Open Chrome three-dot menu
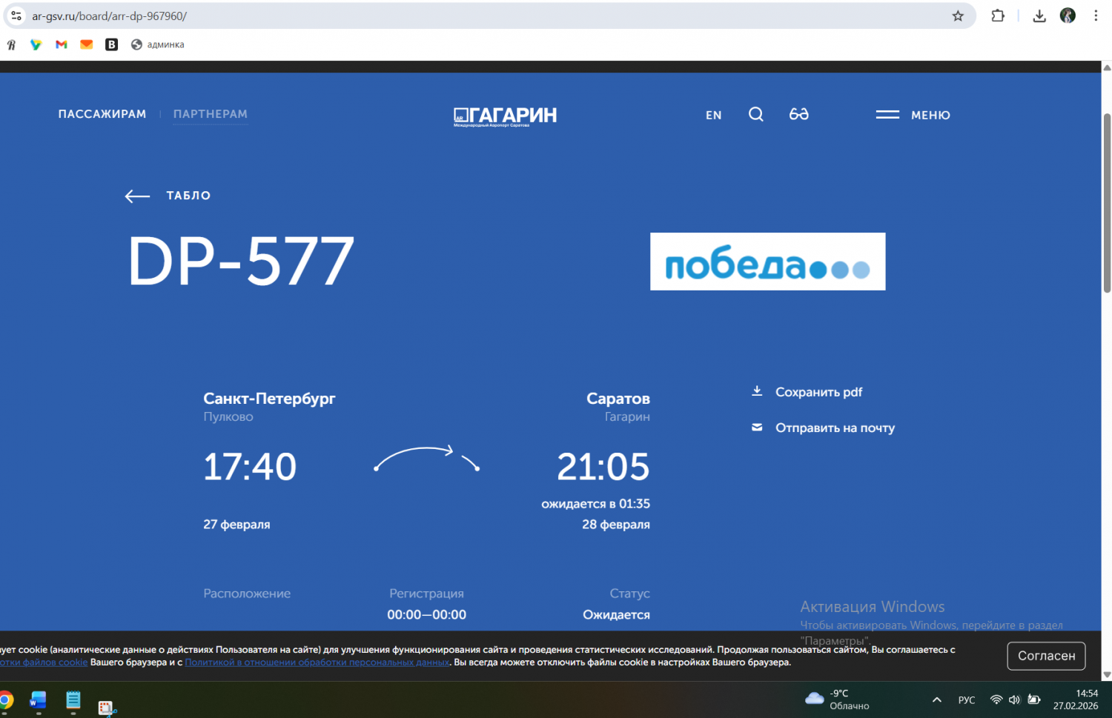This screenshot has height=718, width=1112. pos(1096,16)
